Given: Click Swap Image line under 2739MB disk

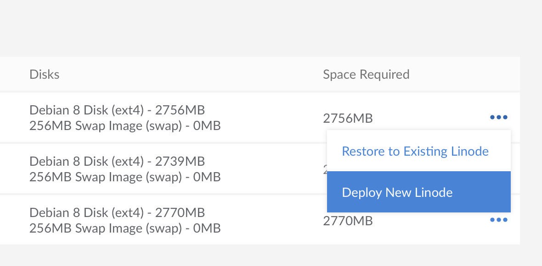Looking at the screenshot, I should point(125,177).
